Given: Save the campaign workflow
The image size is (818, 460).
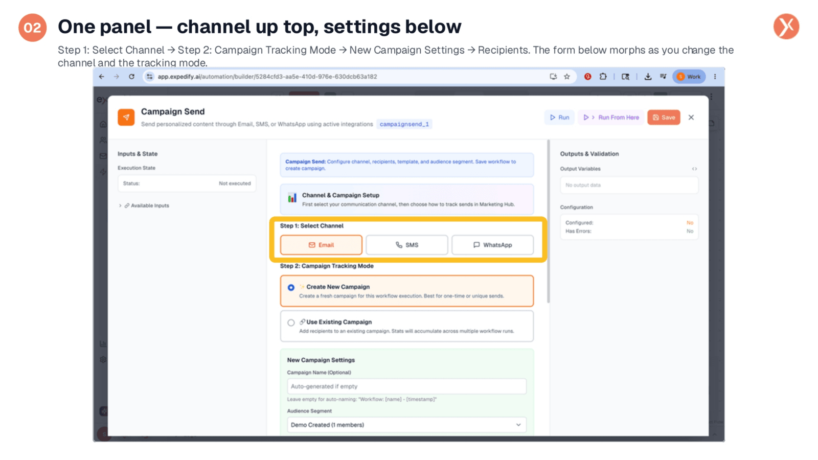Looking at the screenshot, I should [664, 118].
